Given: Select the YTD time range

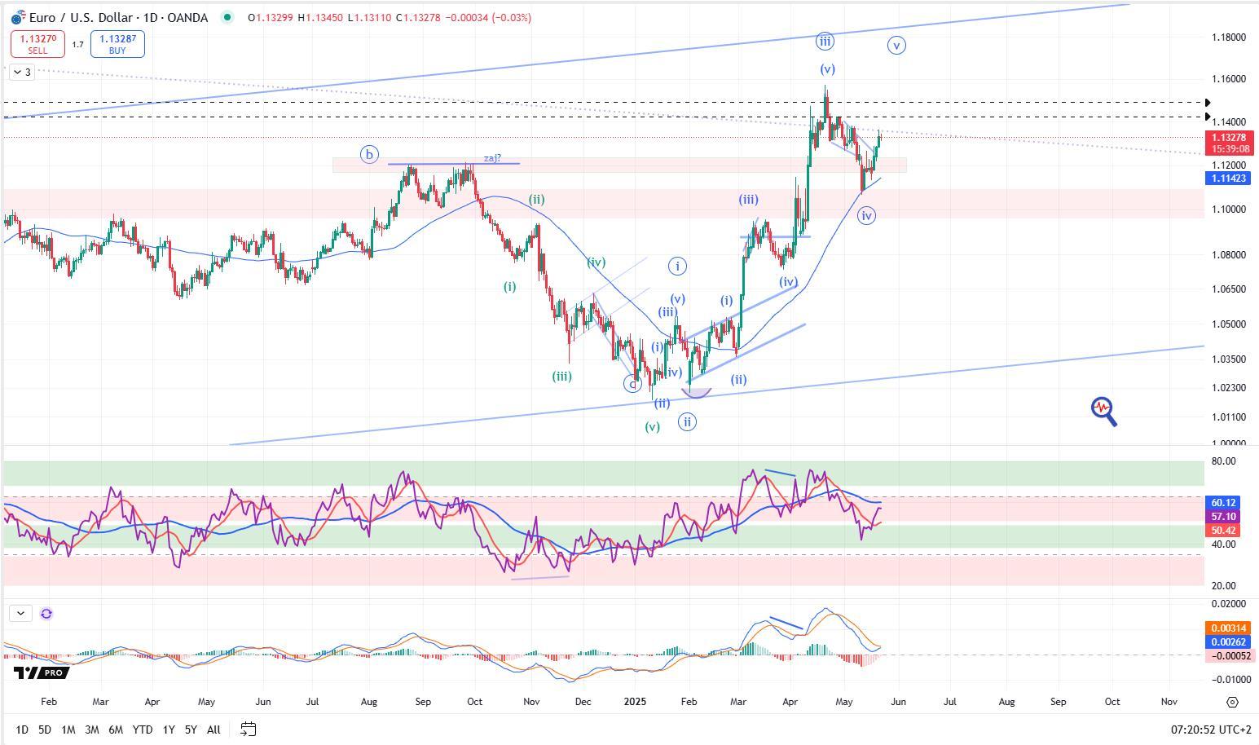Looking at the screenshot, I should click(143, 730).
